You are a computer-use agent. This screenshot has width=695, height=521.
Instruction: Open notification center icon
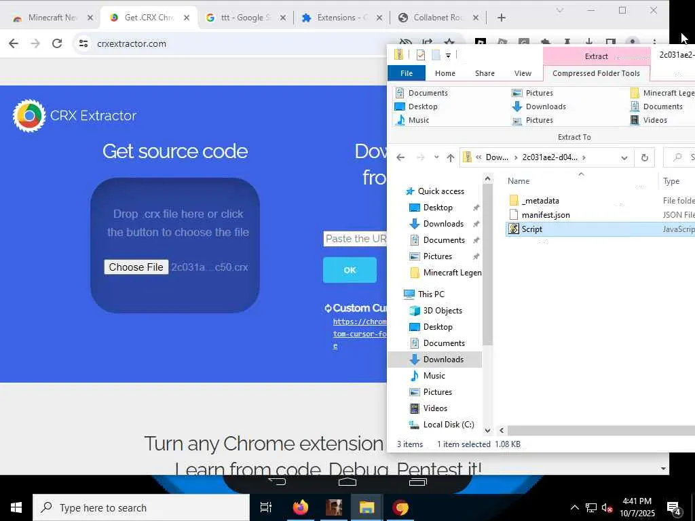(674, 508)
